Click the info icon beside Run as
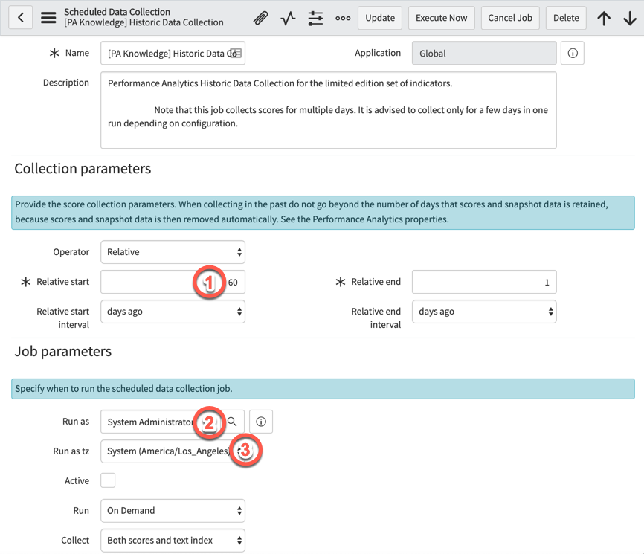Viewport: 644px width, 554px height. [x=261, y=422]
